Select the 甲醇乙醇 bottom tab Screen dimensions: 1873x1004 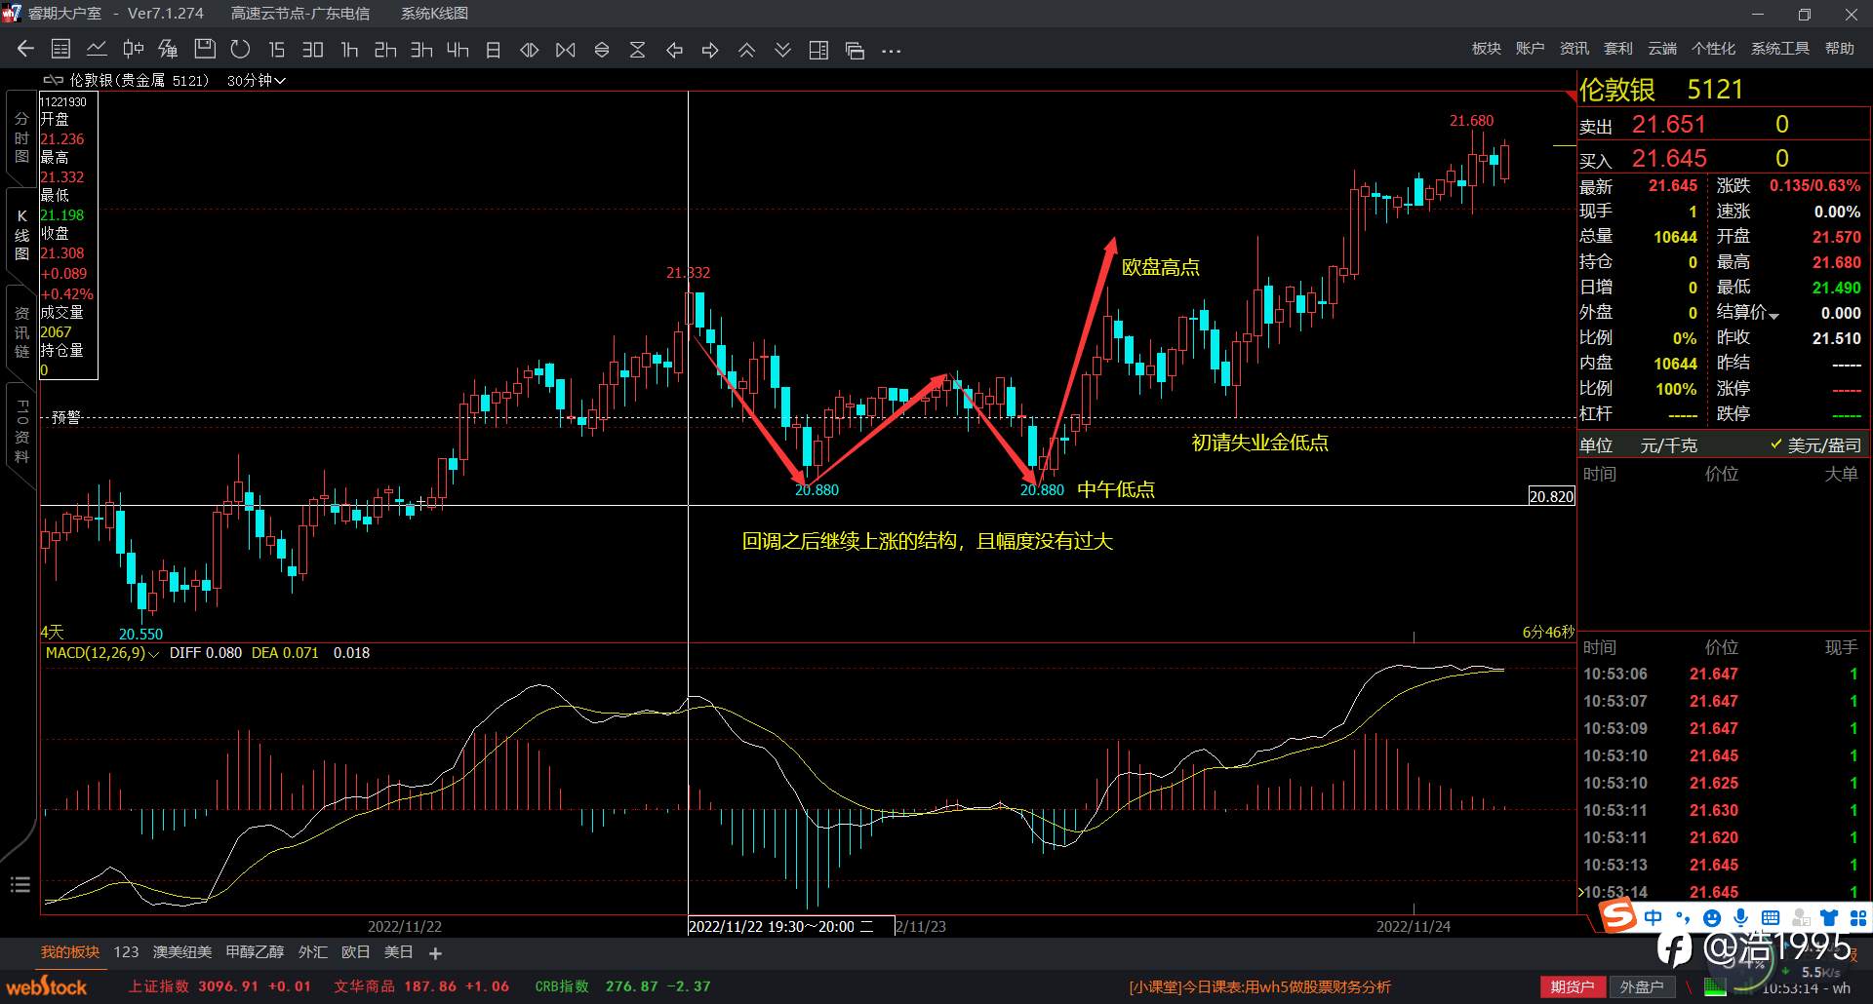255,952
